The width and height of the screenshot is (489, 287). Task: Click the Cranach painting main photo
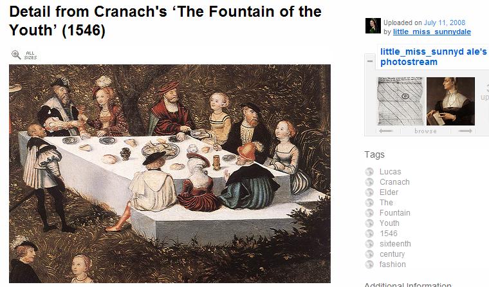coord(170,174)
